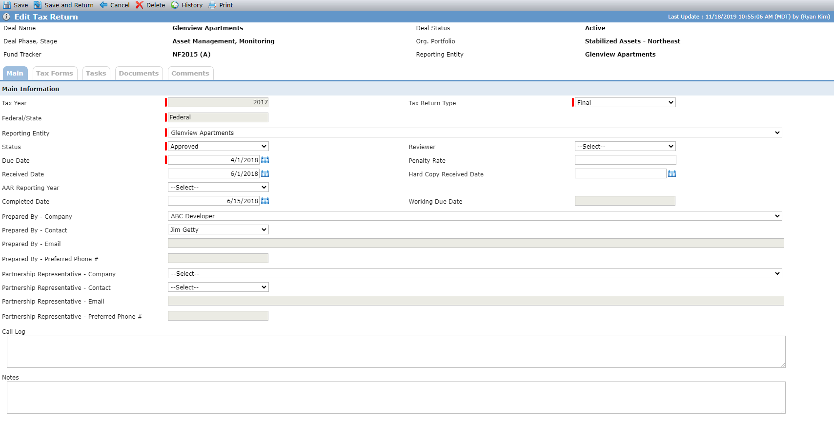Open the Status dropdown showing Approved
834x439 pixels.
pos(218,146)
